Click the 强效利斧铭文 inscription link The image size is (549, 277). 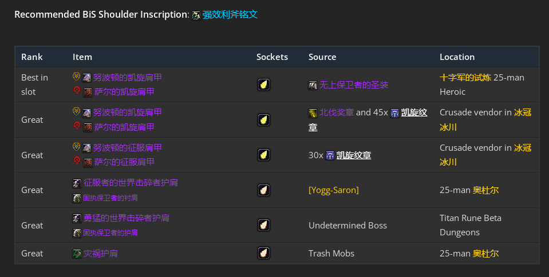[x=230, y=15]
